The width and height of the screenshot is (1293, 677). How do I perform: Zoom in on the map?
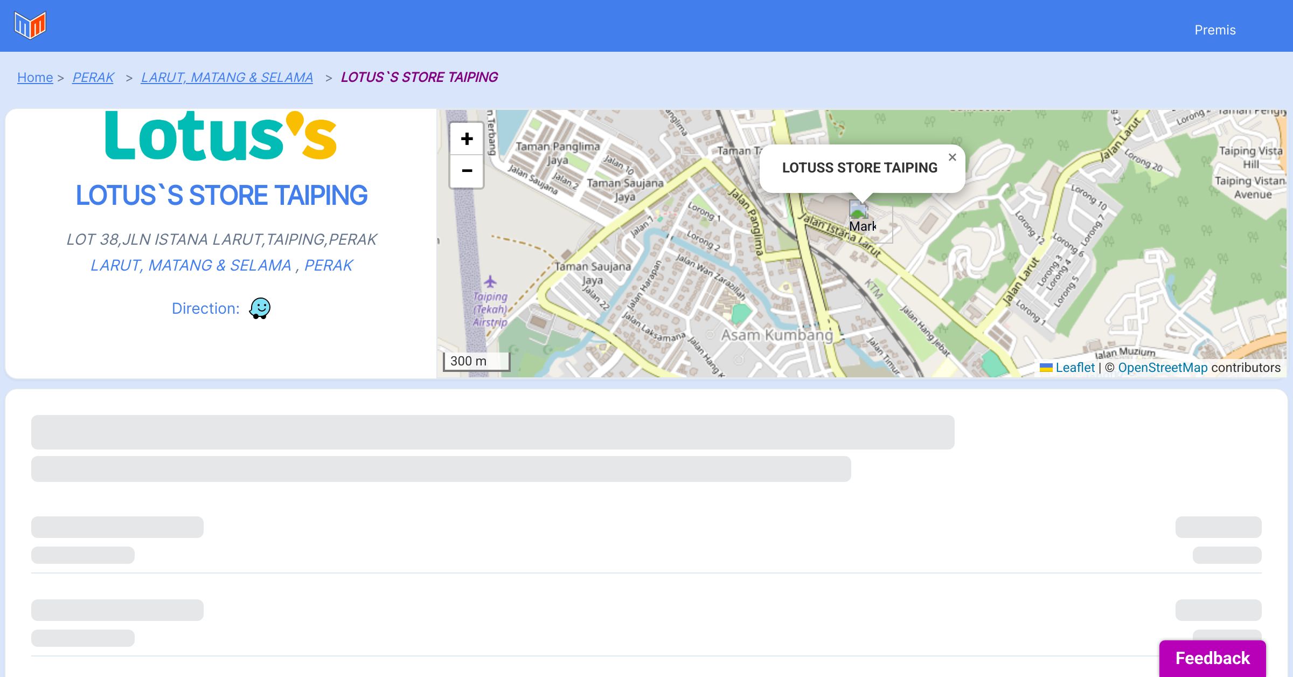(x=467, y=139)
